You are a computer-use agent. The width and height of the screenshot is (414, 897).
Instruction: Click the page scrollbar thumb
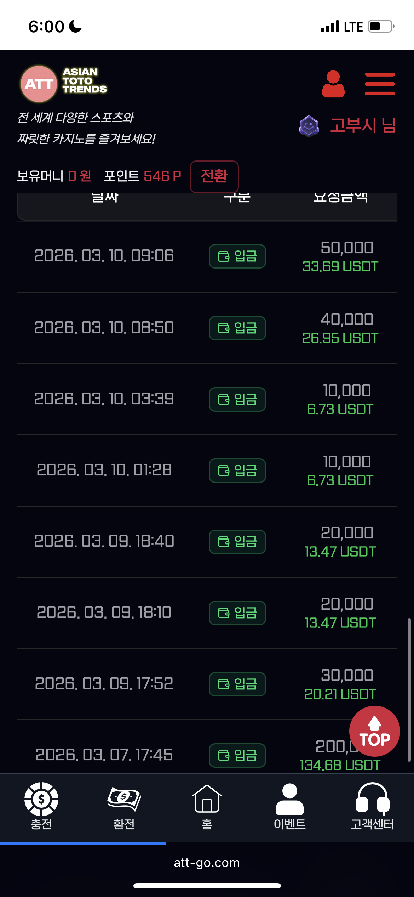(409, 689)
